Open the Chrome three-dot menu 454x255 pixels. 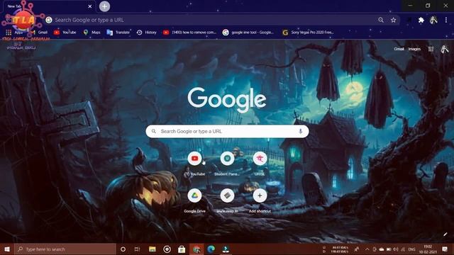click(x=446, y=20)
